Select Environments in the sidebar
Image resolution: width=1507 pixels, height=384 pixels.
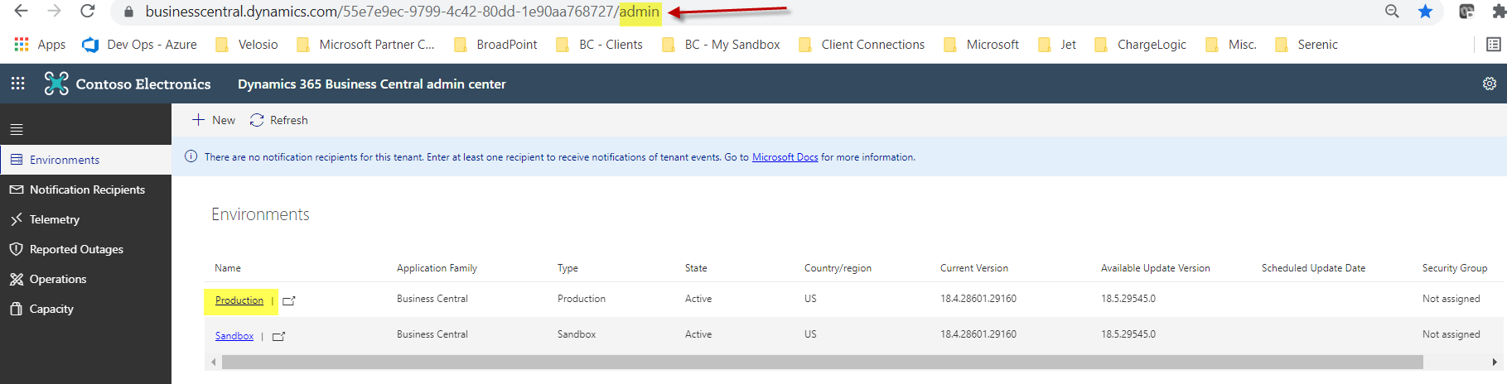pos(85,160)
